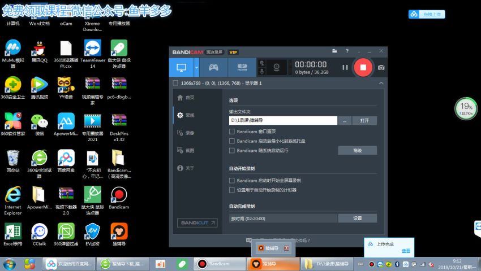Browse output folder with the ... button
This screenshot has width=481, height=271.
[345, 121]
